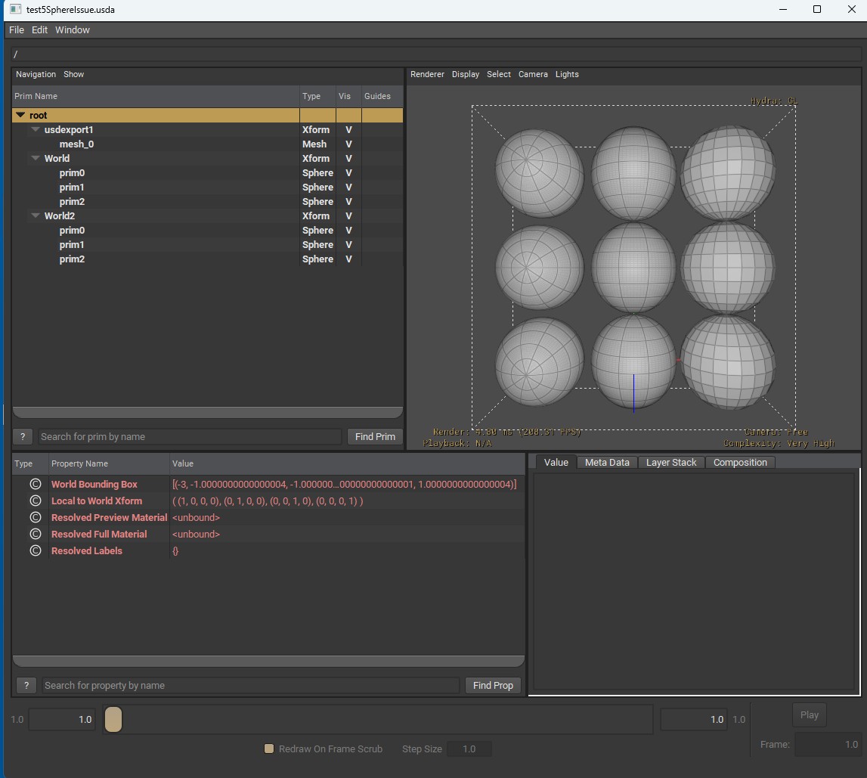Click the Search for prim by name field
Screen dimensions: 867x778
coord(189,437)
